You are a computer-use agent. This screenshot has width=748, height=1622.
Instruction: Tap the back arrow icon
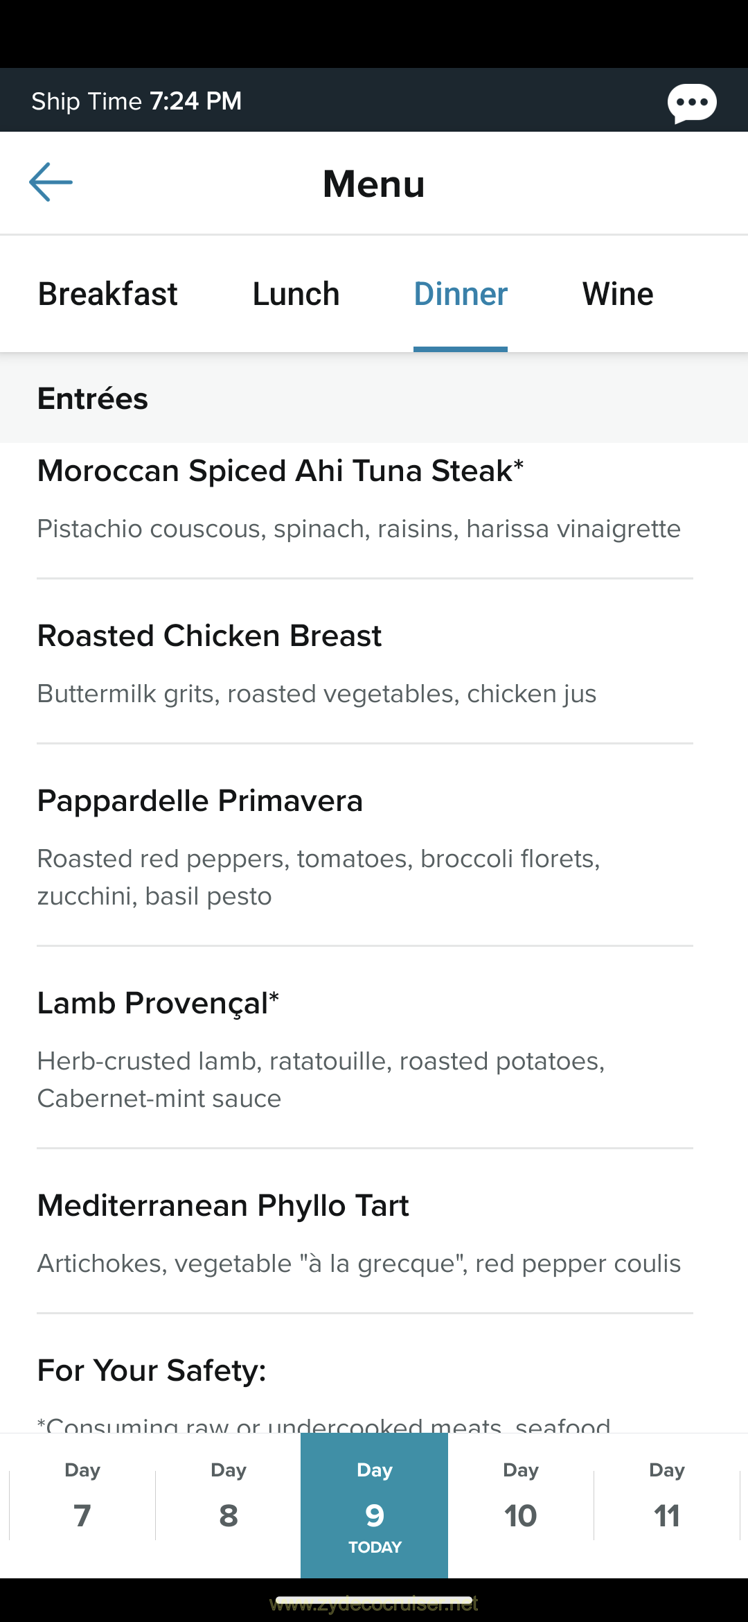51,182
